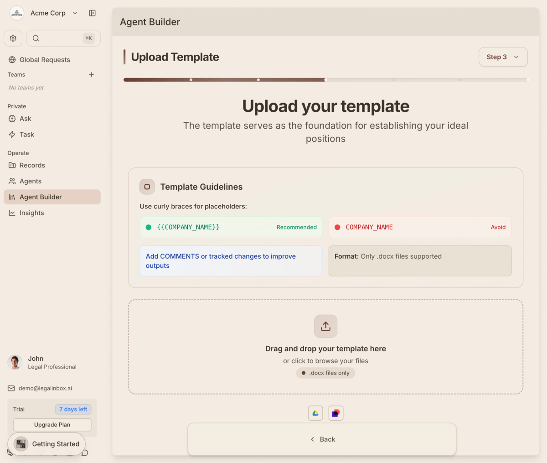
Task: Click the '.docx files only' badge
Action: tap(325, 373)
